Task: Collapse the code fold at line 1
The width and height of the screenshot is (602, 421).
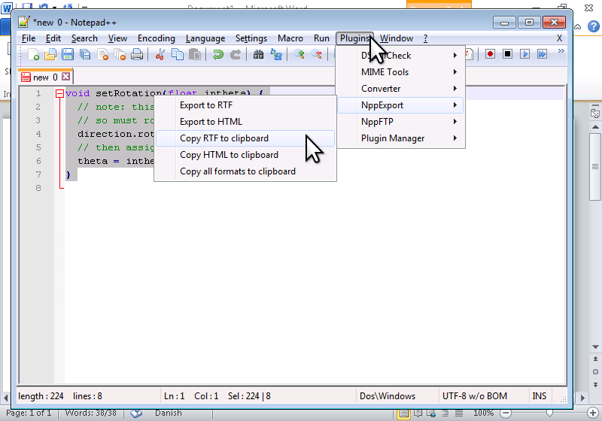Action: coord(59,93)
